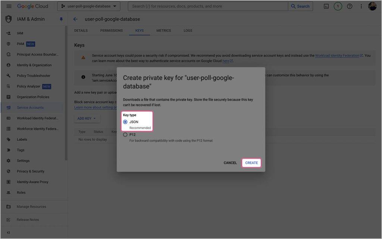Click CANCEL in the dialog
Viewport: 382px width, 239px height.
230,163
